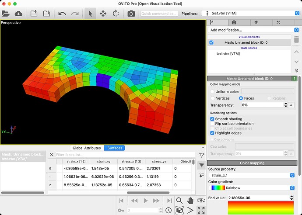Open the Pipelines selector test.vtm dropdown

click(251, 13)
